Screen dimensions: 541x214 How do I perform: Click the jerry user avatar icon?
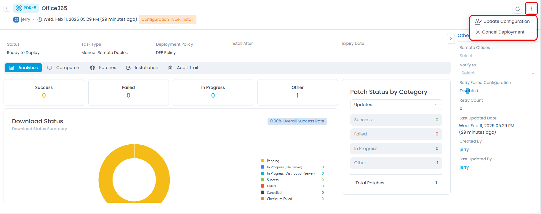click(16, 20)
